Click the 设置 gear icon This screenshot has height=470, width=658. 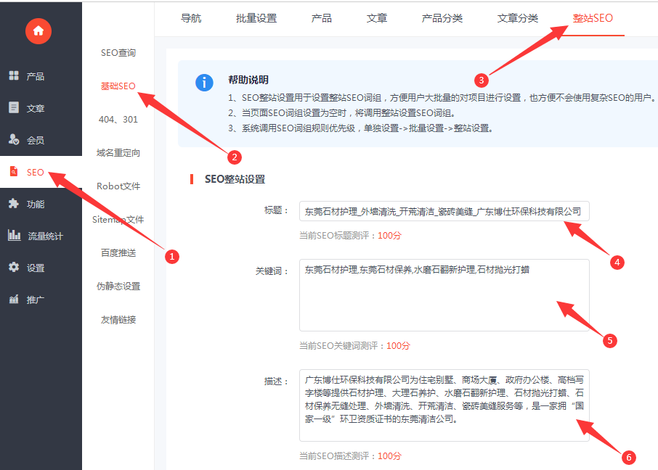[x=14, y=268]
